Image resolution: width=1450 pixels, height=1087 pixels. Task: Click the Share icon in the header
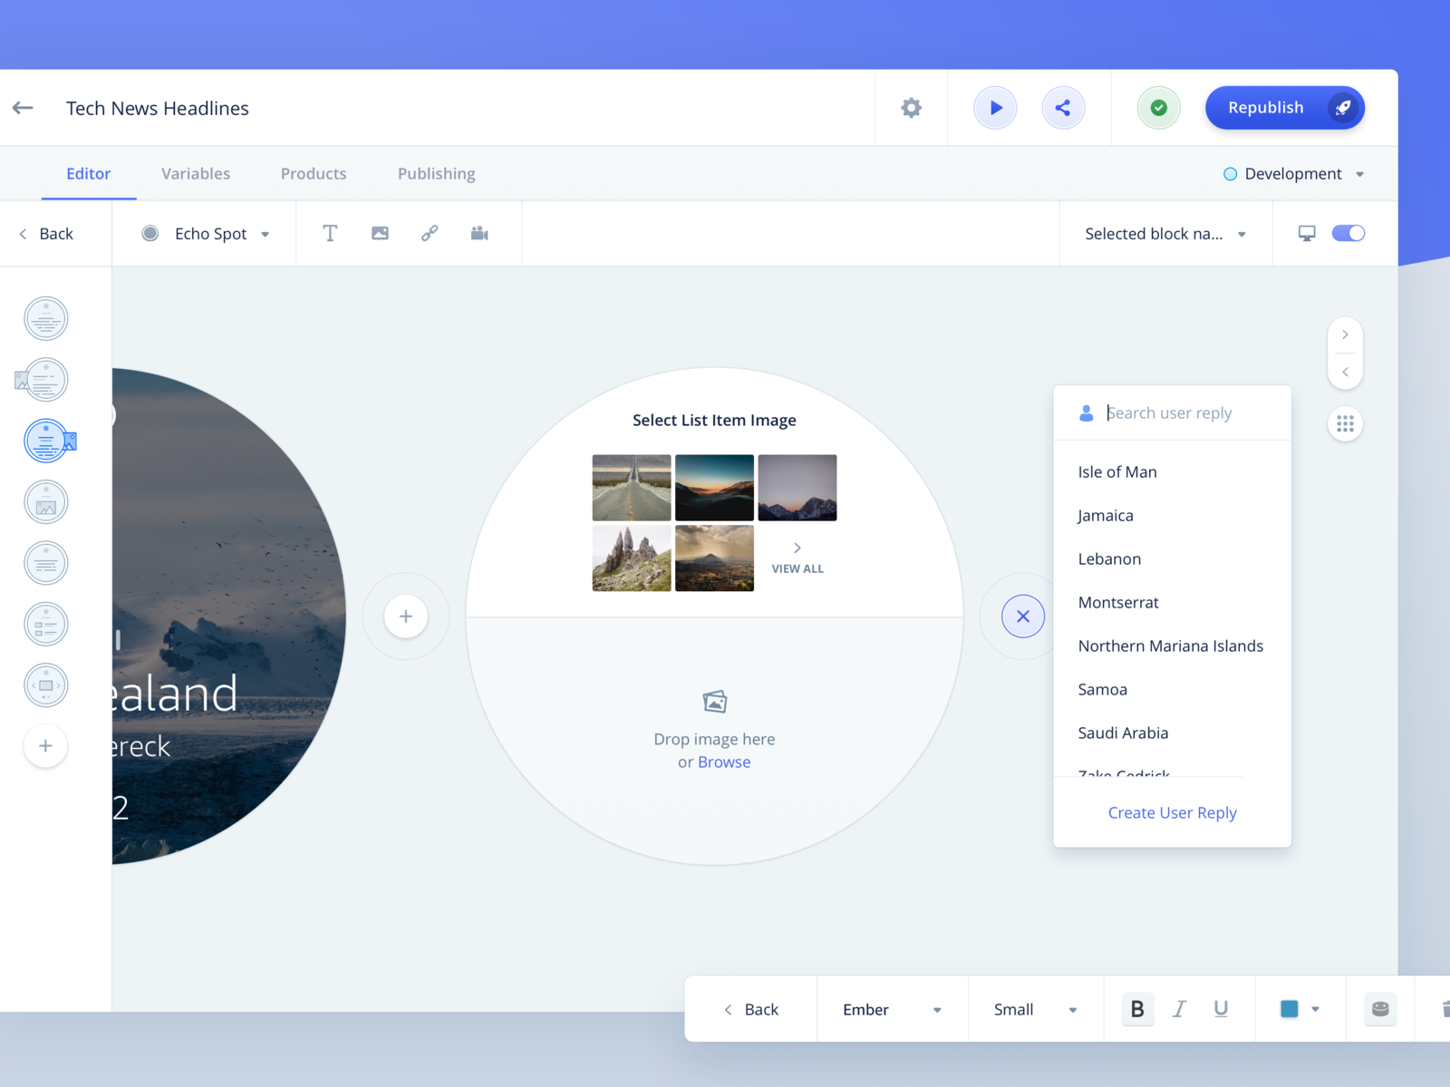1064,107
